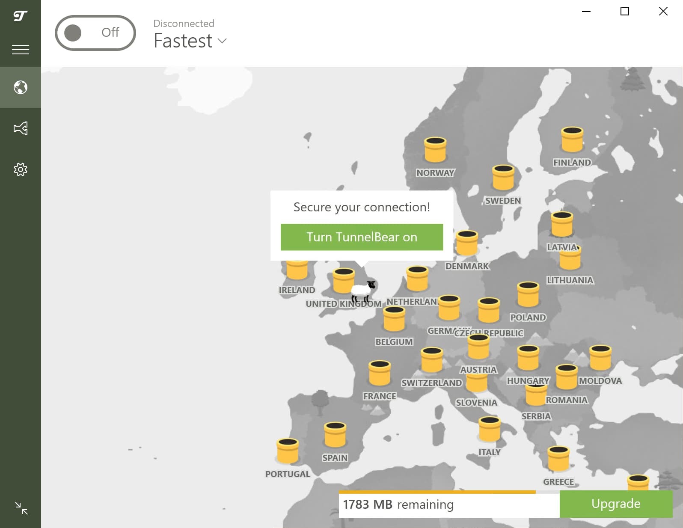Select the Germany tunnel on map
This screenshot has width=683, height=528.
(449, 307)
